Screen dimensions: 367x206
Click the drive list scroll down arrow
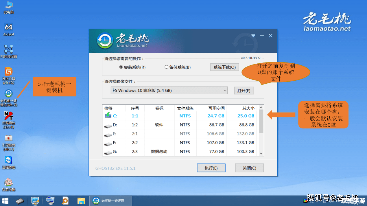pos(261,153)
